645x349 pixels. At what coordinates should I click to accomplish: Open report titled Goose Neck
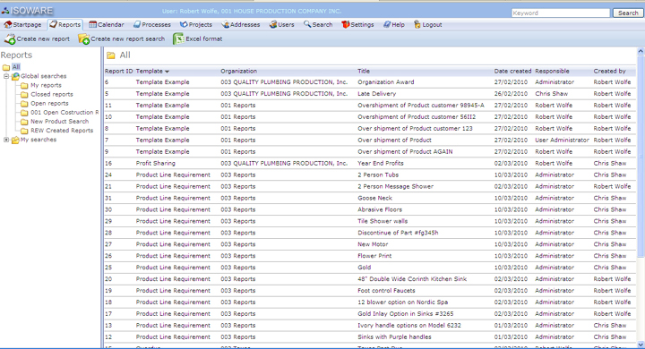coord(374,198)
